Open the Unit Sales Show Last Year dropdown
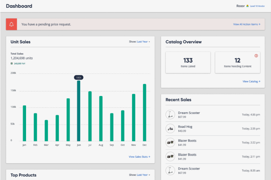The image size is (271, 180). point(143,42)
